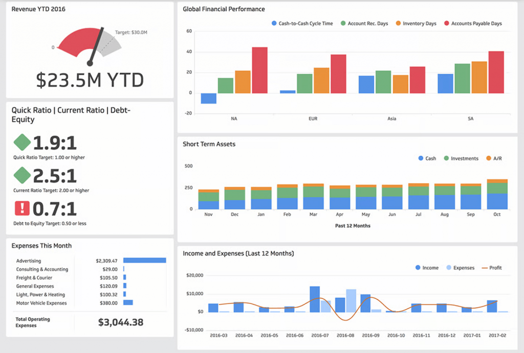Select the Cash-to-Cash Cycle Time blue legend dot
Screen dimensions: 524x353
click(x=274, y=23)
